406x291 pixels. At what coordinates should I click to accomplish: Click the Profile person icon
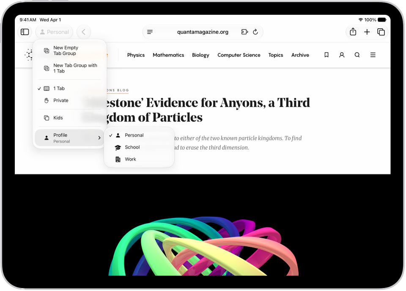[47, 138]
